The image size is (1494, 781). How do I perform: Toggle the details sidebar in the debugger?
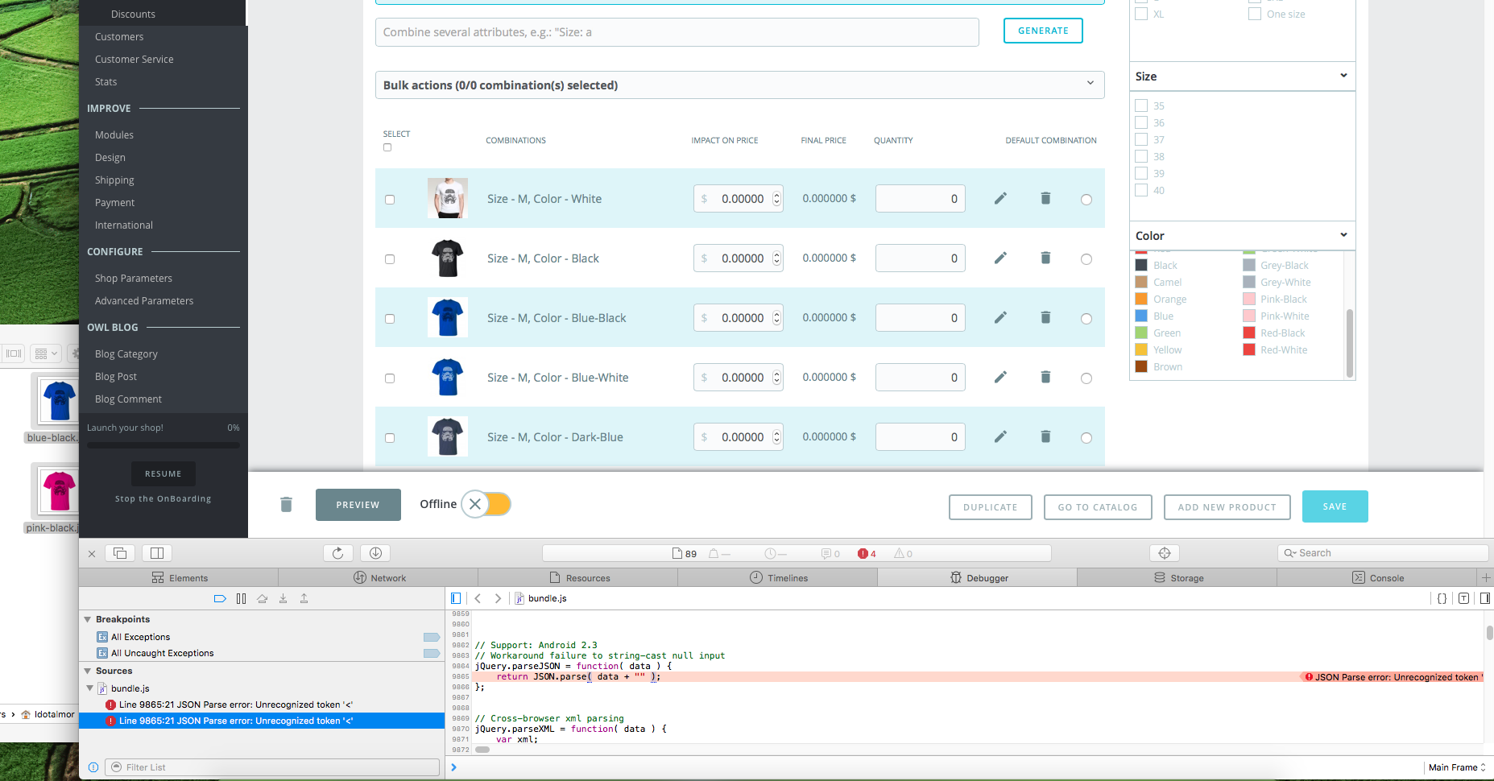[x=1485, y=598]
